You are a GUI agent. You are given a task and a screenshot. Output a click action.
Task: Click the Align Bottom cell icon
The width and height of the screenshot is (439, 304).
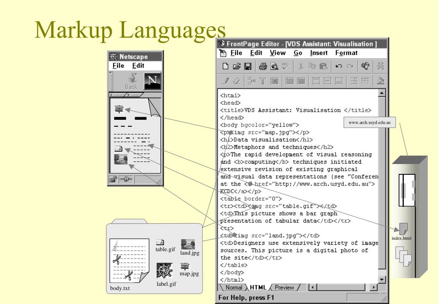pos(339,81)
